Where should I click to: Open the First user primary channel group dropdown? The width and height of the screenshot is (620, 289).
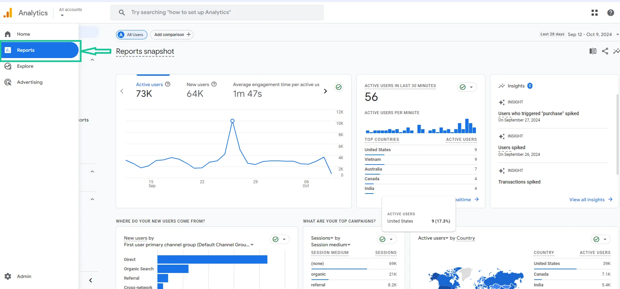[x=189, y=245]
